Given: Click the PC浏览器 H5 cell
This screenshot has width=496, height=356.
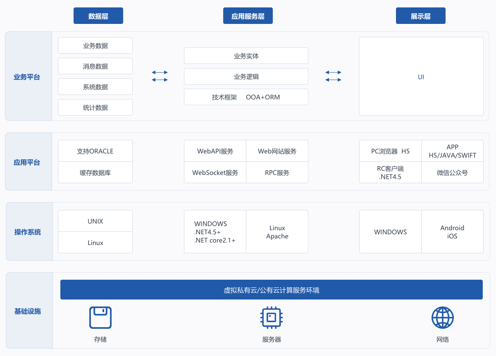Looking at the screenshot, I should pyautogui.click(x=390, y=151).
